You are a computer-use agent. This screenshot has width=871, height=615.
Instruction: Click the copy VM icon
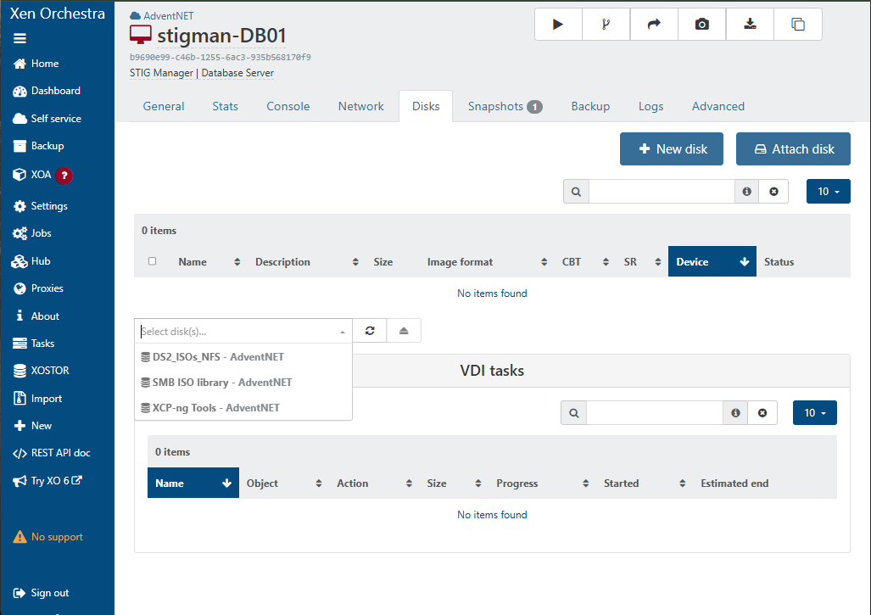[797, 25]
